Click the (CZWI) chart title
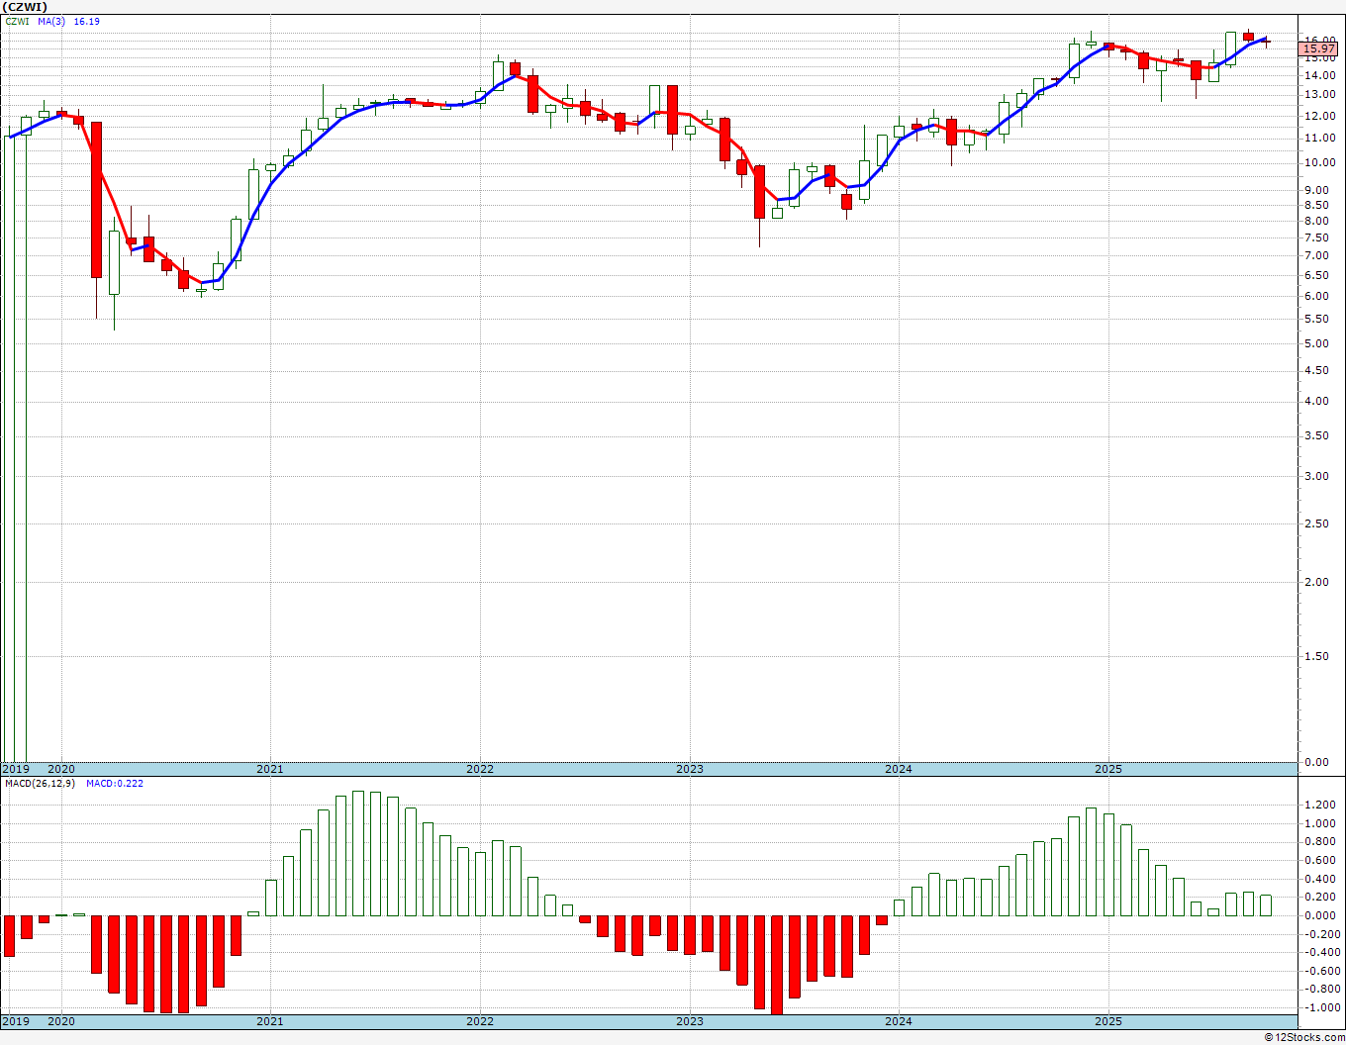 tap(25, 7)
